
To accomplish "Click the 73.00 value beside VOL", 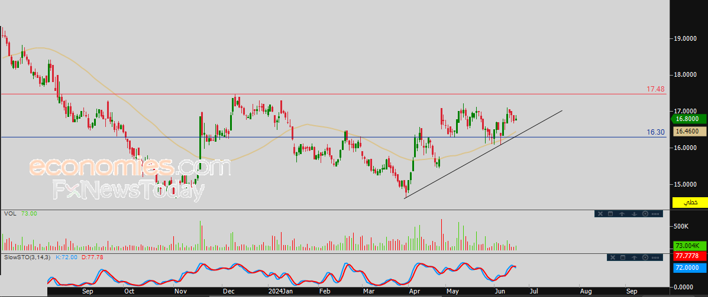I will pos(29,214).
